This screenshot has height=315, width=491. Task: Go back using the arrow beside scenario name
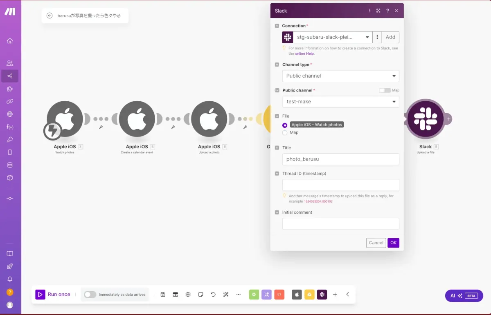[50, 16]
